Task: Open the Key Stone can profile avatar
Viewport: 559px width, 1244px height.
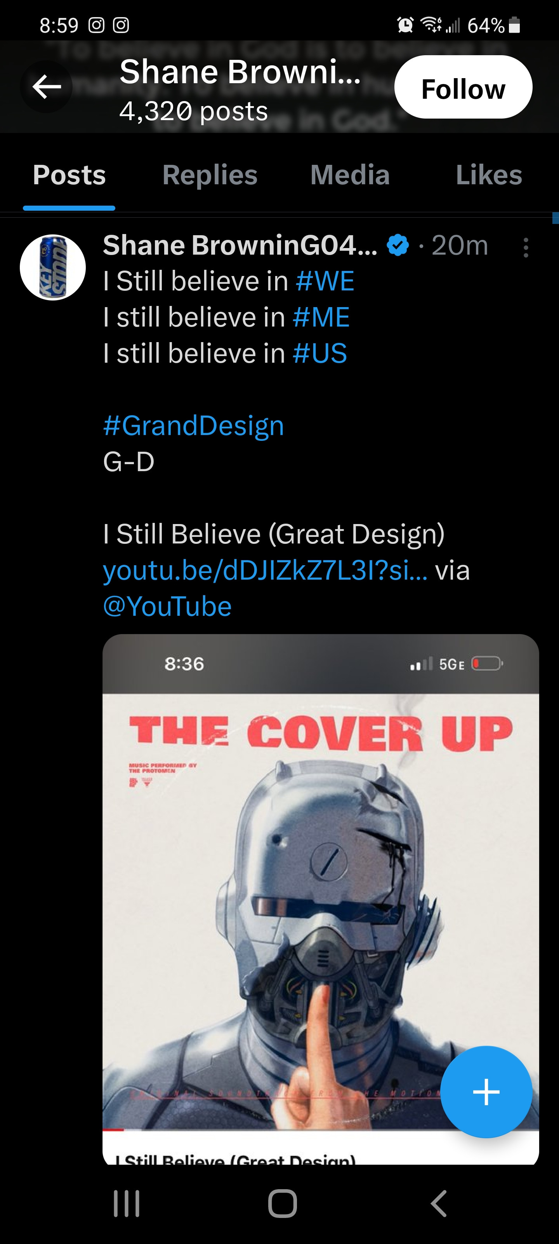Action: [x=52, y=267]
